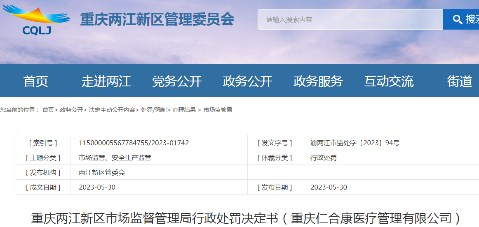Click the 市场监管局 breadcrumb link
This screenshot has width=479, height=227.
point(218,110)
